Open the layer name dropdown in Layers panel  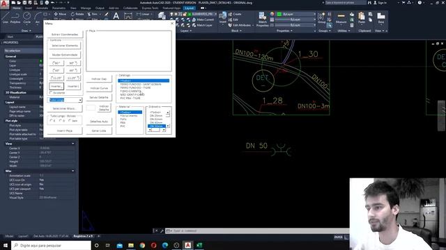coord(215,14)
